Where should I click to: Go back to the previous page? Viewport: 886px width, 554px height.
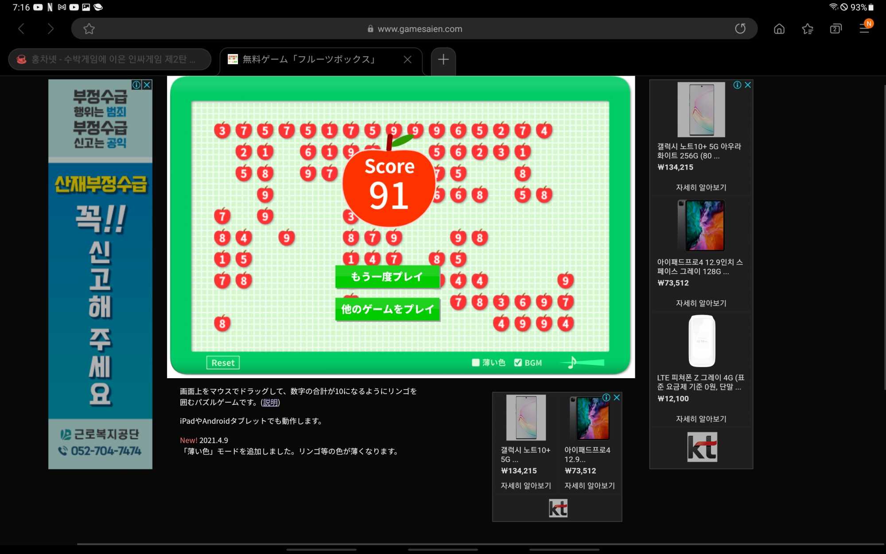pos(21,29)
